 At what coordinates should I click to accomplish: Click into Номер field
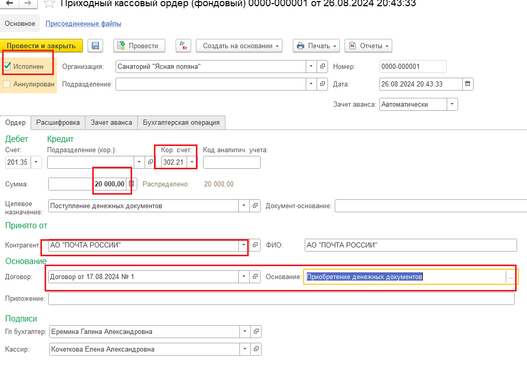pos(412,66)
